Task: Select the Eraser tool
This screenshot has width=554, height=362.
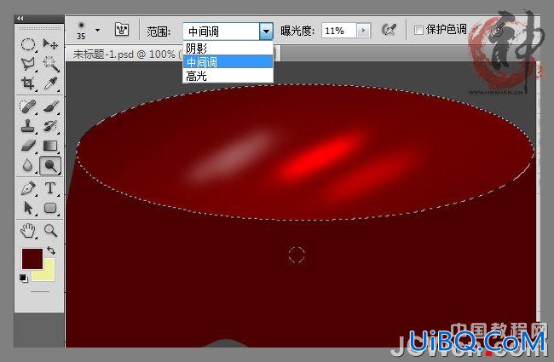Action: coord(28,146)
